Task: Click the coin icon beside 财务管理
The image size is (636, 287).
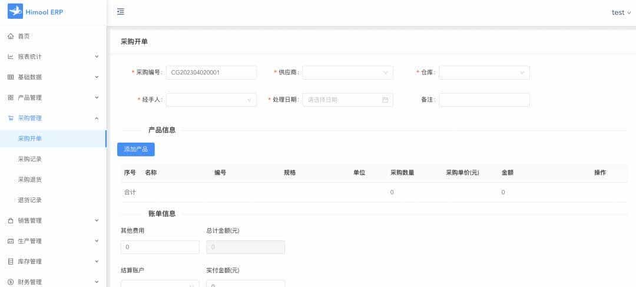Action: (x=11, y=282)
